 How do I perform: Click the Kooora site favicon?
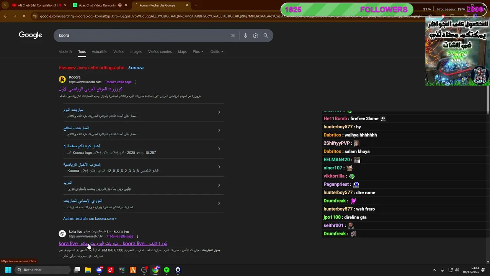(62, 79)
